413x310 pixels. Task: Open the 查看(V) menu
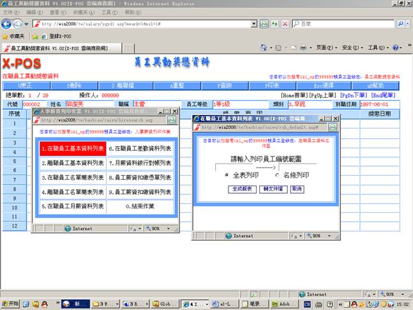pyautogui.click(x=58, y=12)
